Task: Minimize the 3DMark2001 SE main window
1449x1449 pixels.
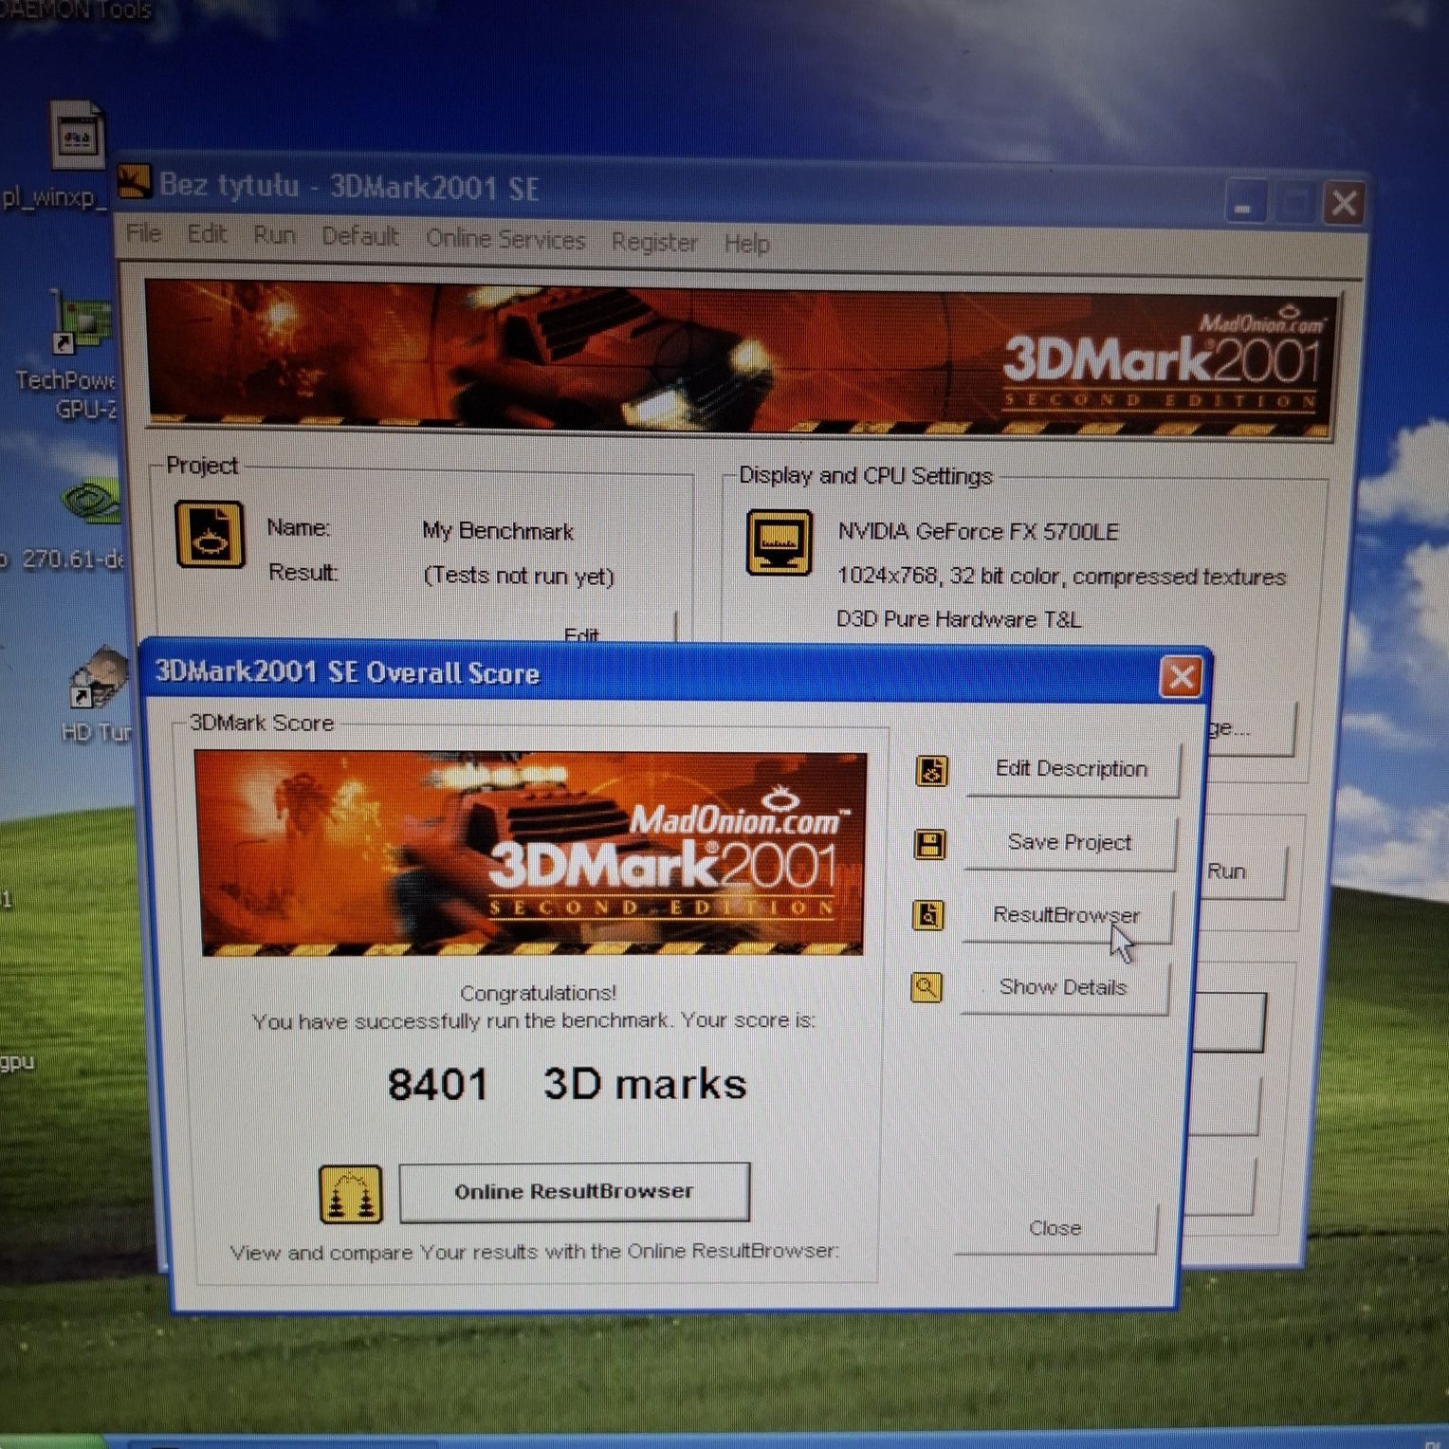Action: (x=1244, y=202)
